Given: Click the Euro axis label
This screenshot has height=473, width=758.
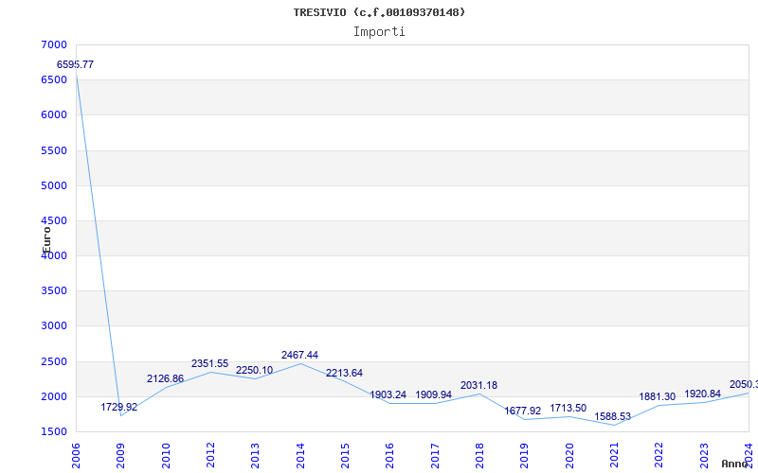Looking at the screenshot, I should click(x=46, y=240).
